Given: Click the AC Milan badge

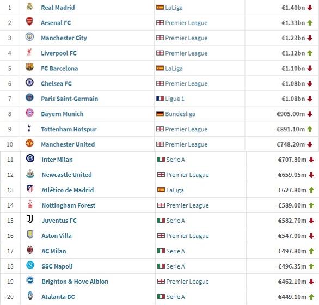Looking at the screenshot, I should click(30, 250).
